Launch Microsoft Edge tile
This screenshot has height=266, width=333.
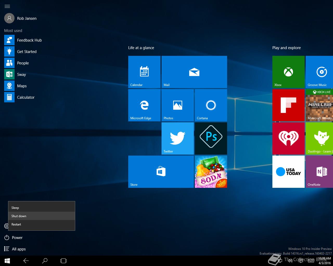point(144,105)
